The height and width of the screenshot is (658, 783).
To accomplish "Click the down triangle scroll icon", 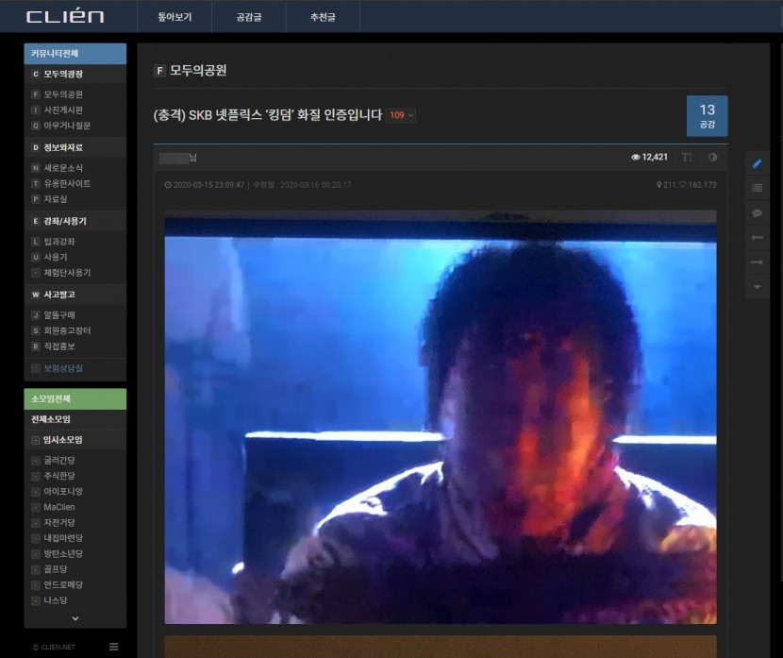I will tap(757, 287).
